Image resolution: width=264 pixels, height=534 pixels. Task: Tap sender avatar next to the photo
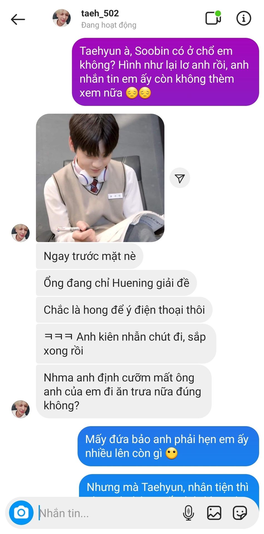[x=20, y=233]
